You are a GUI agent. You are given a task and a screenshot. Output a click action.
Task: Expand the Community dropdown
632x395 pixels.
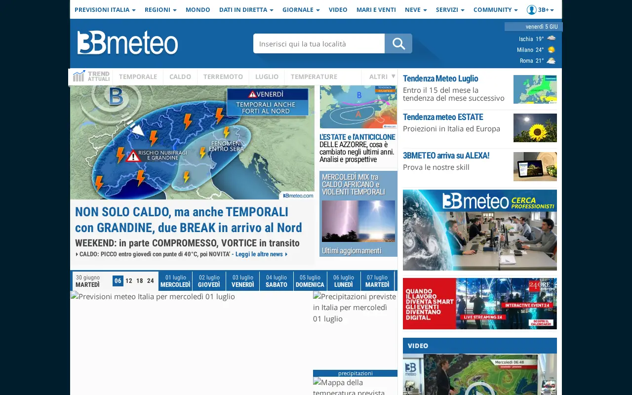click(x=496, y=9)
